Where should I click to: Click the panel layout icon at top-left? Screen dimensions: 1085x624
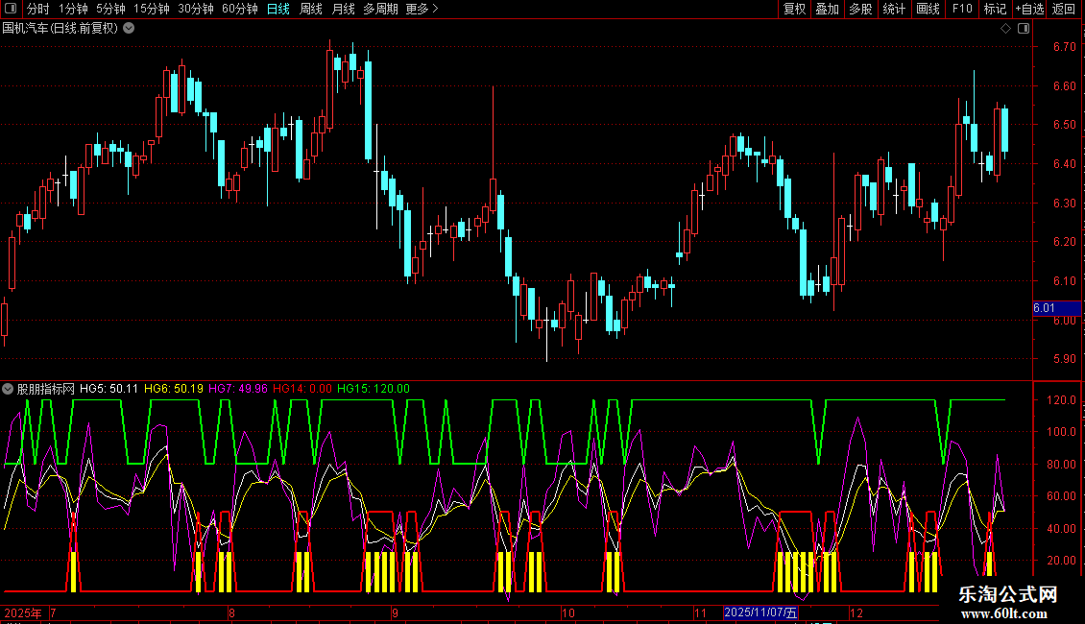pyautogui.click(x=11, y=9)
